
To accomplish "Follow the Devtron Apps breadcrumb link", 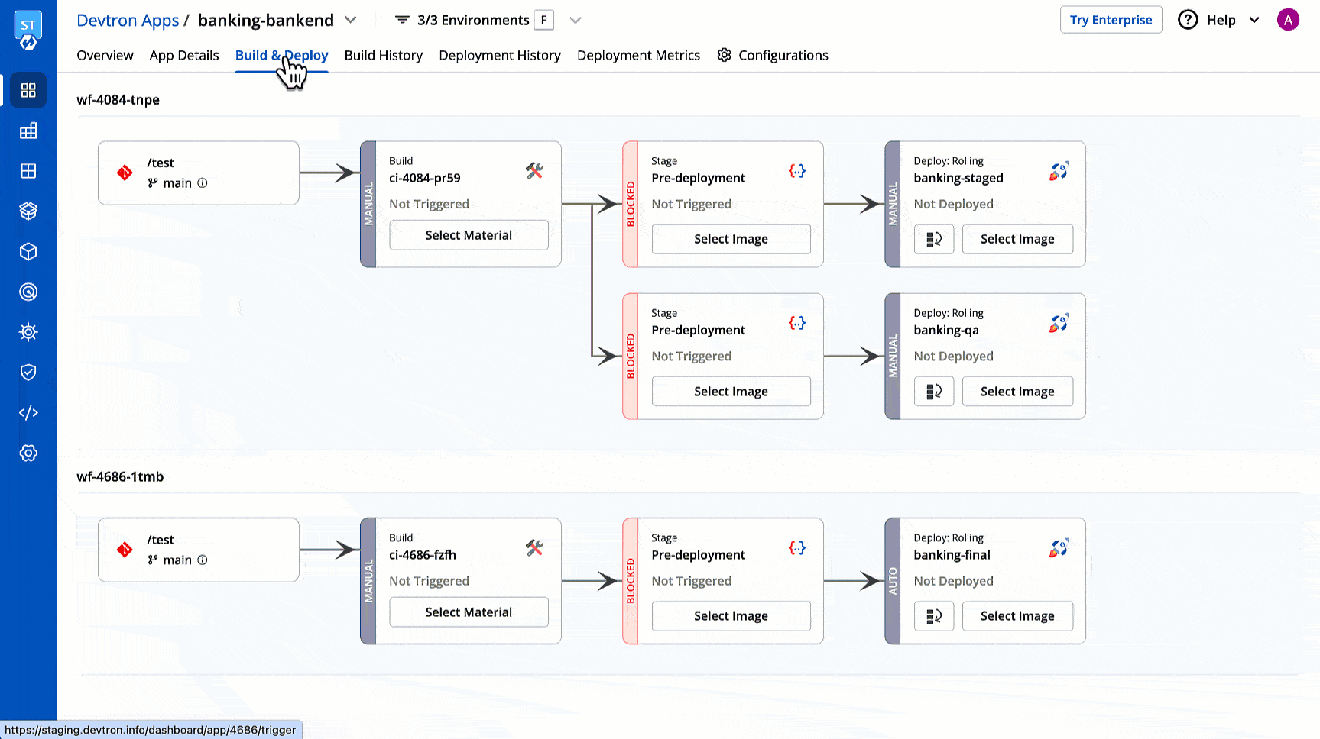I will (128, 21).
